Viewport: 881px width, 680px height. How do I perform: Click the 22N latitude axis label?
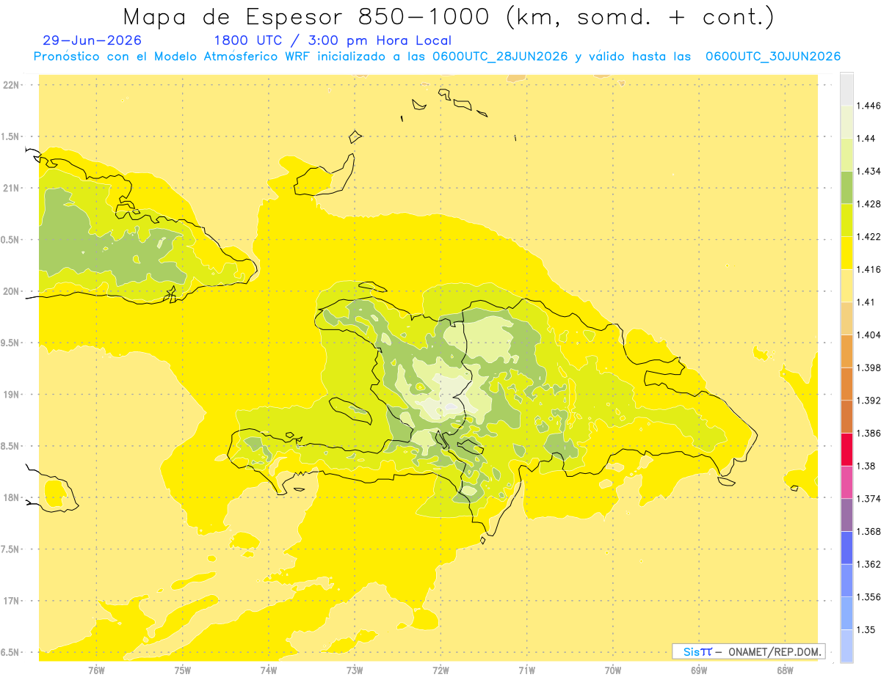pyautogui.click(x=11, y=85)
